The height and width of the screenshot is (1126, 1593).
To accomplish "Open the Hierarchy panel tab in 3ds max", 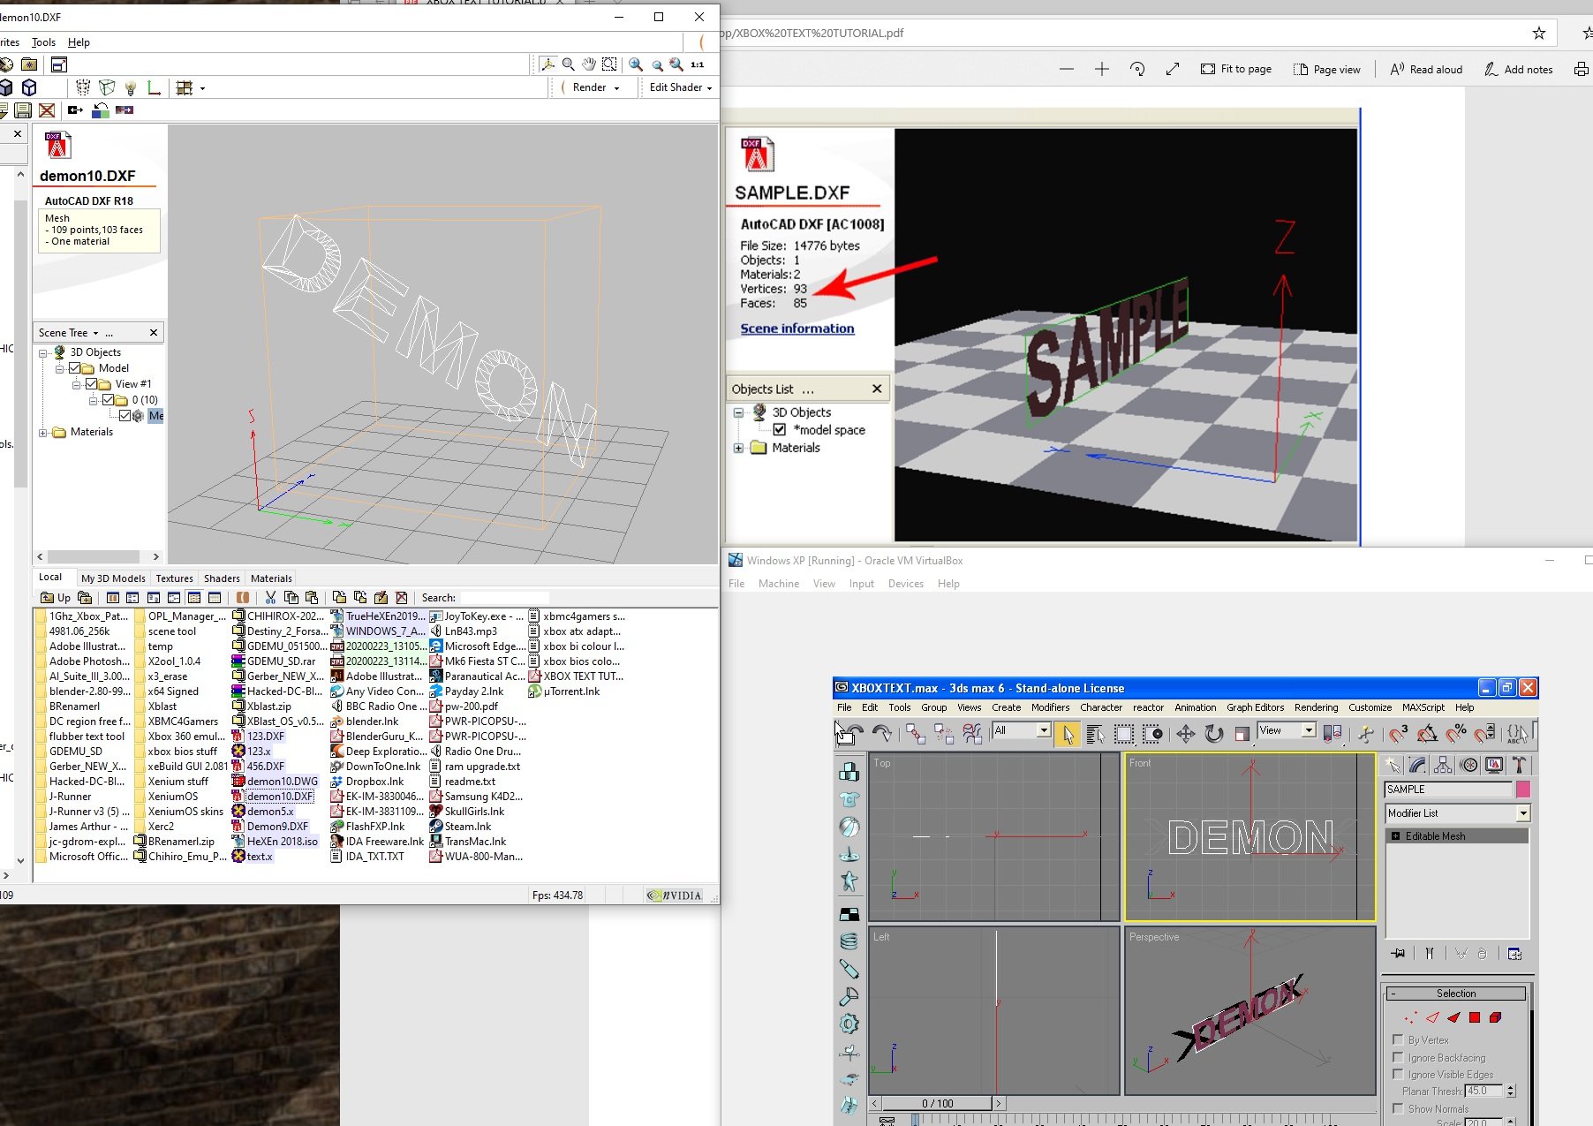I will pos(1443,765).
